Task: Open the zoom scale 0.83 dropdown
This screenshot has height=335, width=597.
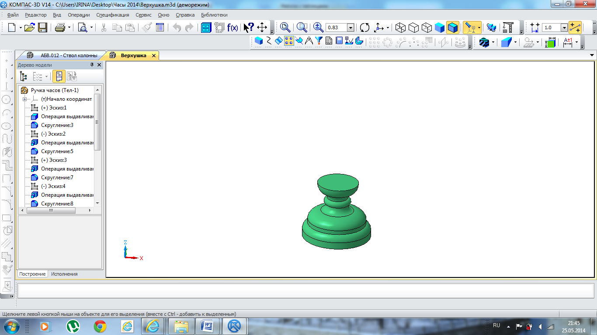Action: coord(351,27)
